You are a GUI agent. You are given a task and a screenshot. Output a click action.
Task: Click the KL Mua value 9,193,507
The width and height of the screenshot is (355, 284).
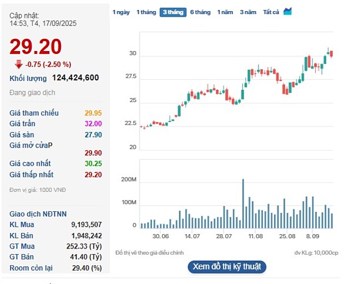(86, 225)
